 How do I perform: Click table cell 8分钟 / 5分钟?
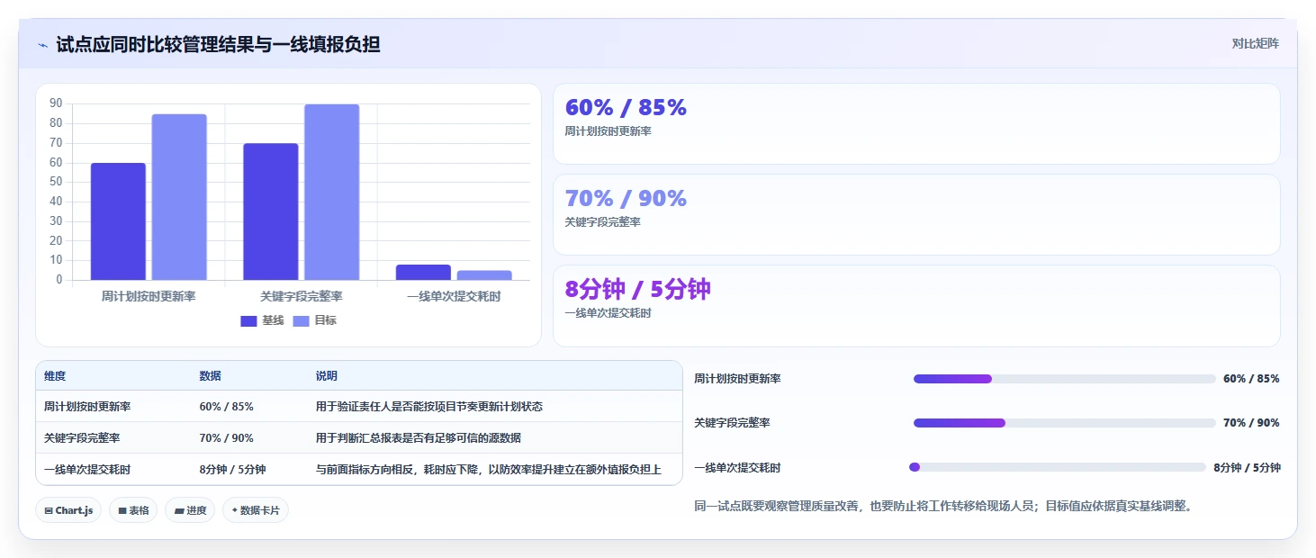(x=232, y=470)
